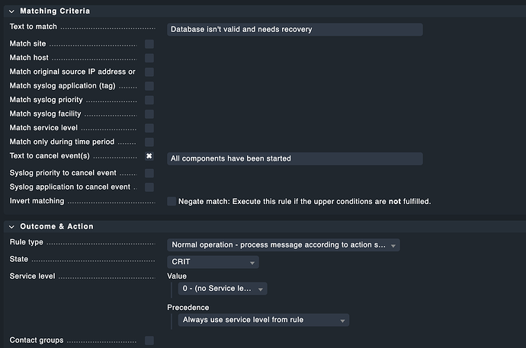The height and width of the screenshot is (348, 526).
Task: Enable Match syslog application (tag) checkbox
Action: coord(149,86)
